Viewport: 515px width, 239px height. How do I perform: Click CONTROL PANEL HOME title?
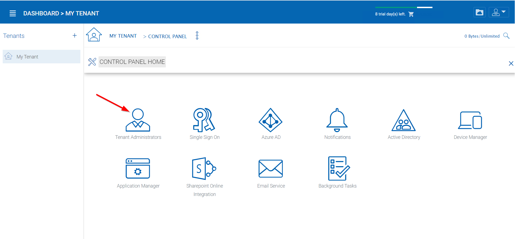click(132, 62)
